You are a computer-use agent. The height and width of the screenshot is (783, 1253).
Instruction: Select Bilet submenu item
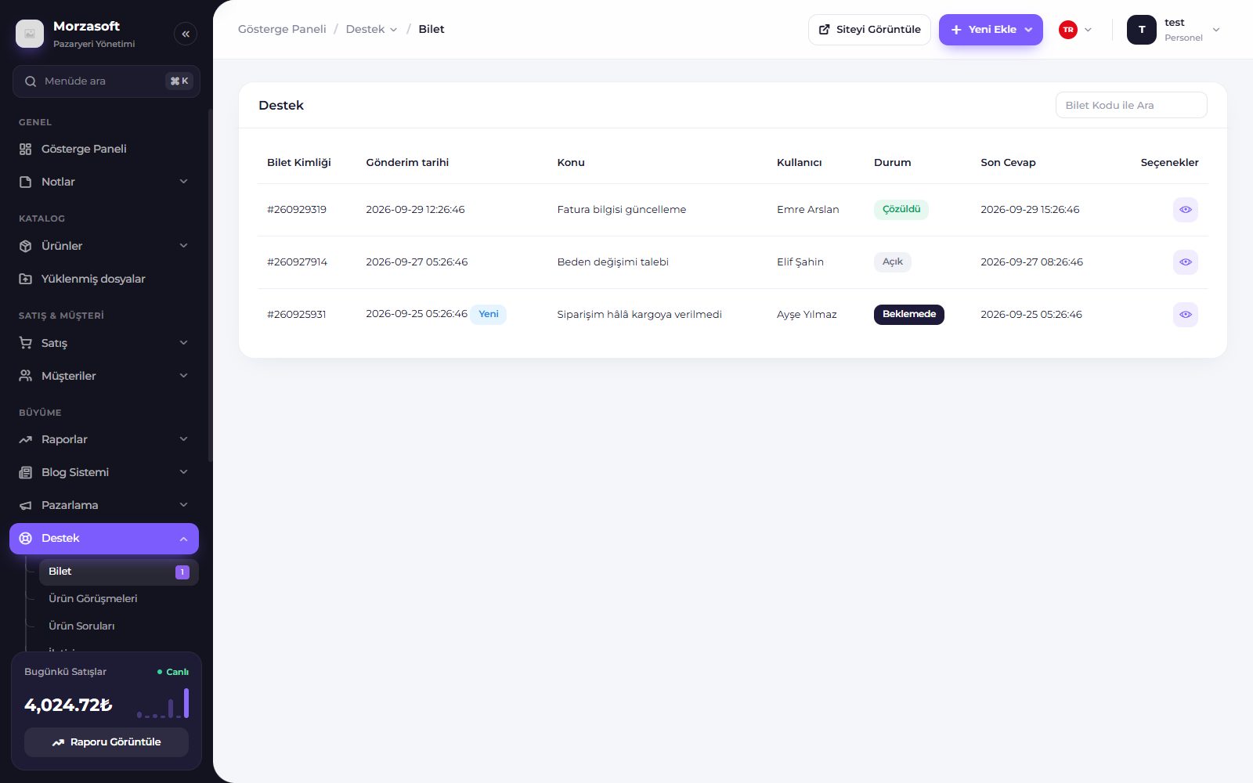[x=119, y=572]
